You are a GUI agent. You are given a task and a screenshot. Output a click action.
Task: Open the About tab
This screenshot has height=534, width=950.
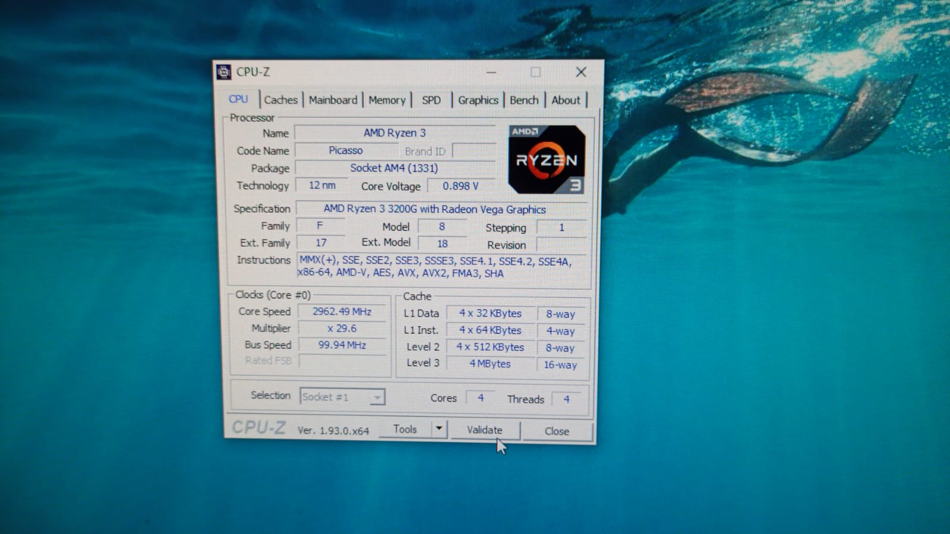click(x=566, y=100)
